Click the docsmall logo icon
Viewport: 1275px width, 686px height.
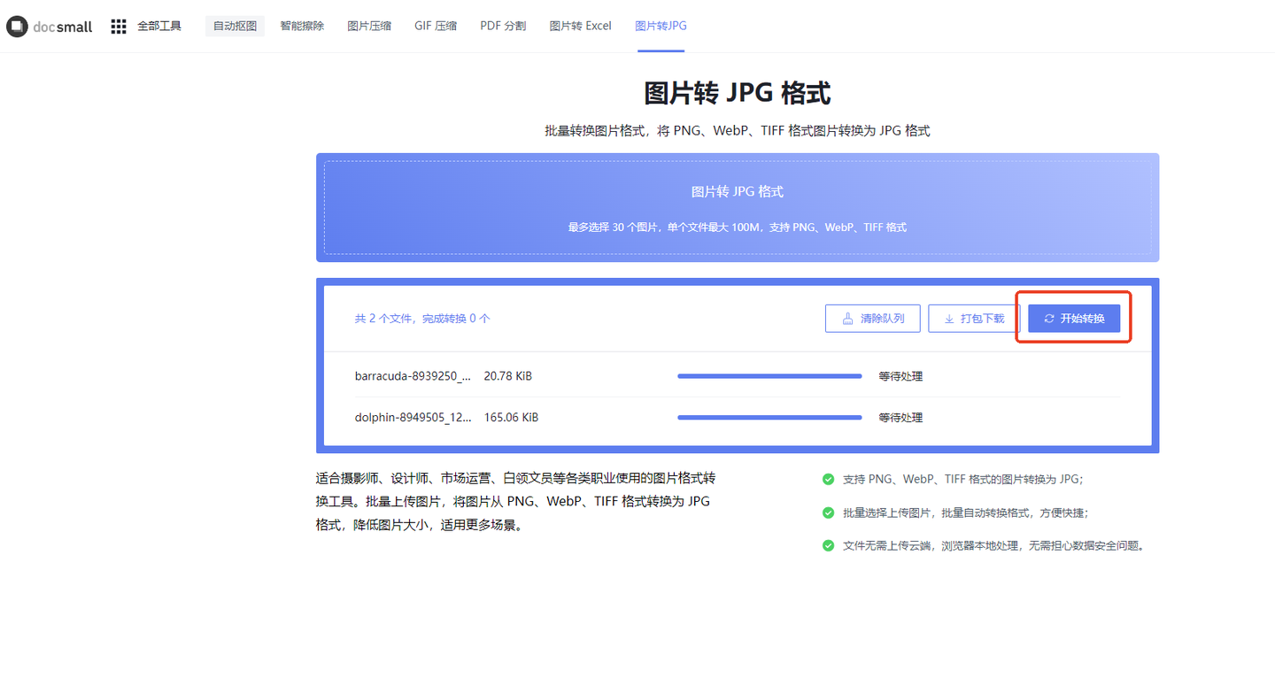[x=16, y=26]
